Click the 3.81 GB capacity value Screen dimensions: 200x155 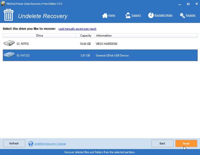[x=85, y=55]
